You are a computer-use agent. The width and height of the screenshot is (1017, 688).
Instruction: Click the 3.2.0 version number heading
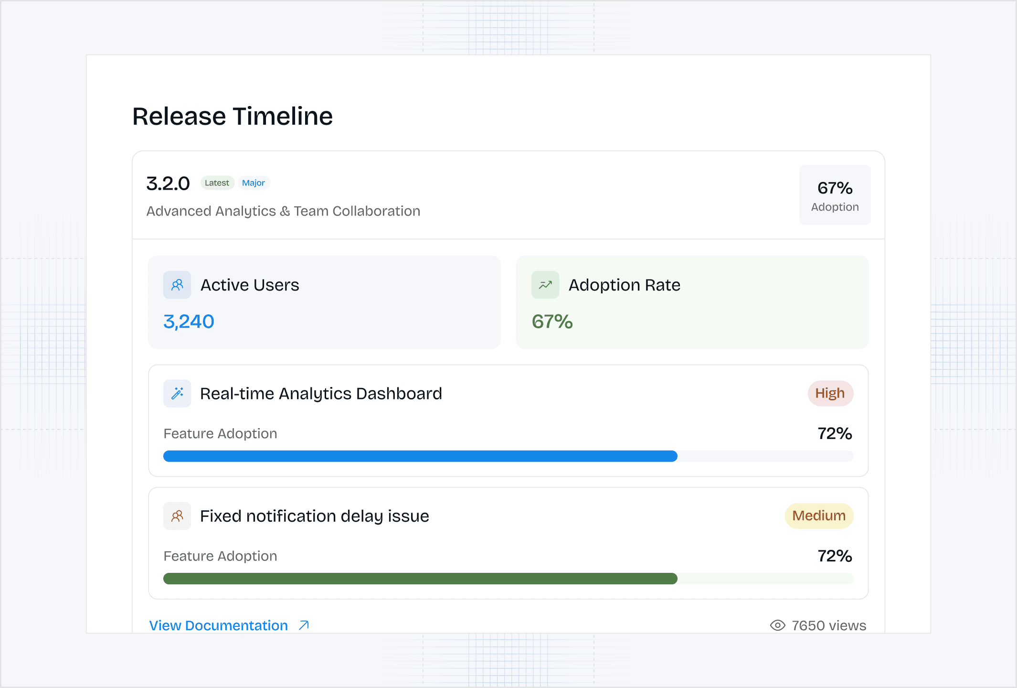click(168, 183)
